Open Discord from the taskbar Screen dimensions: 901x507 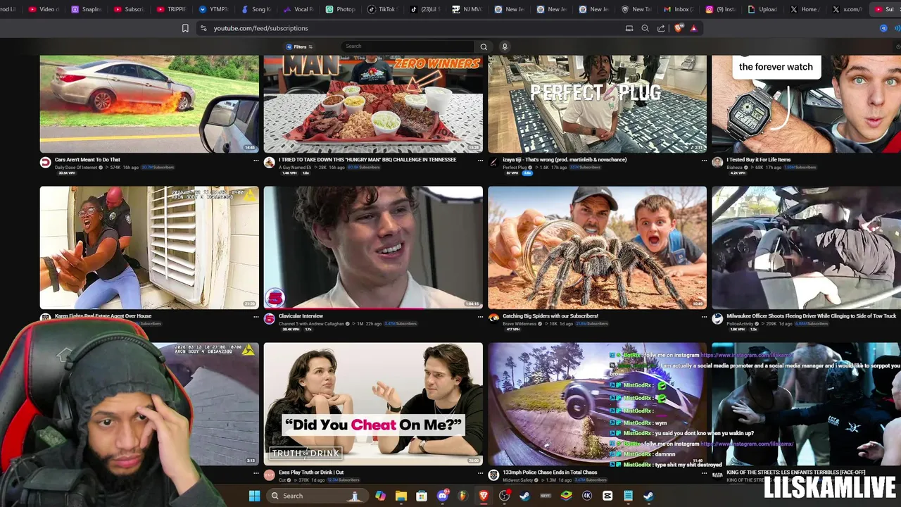pos(443,496)
